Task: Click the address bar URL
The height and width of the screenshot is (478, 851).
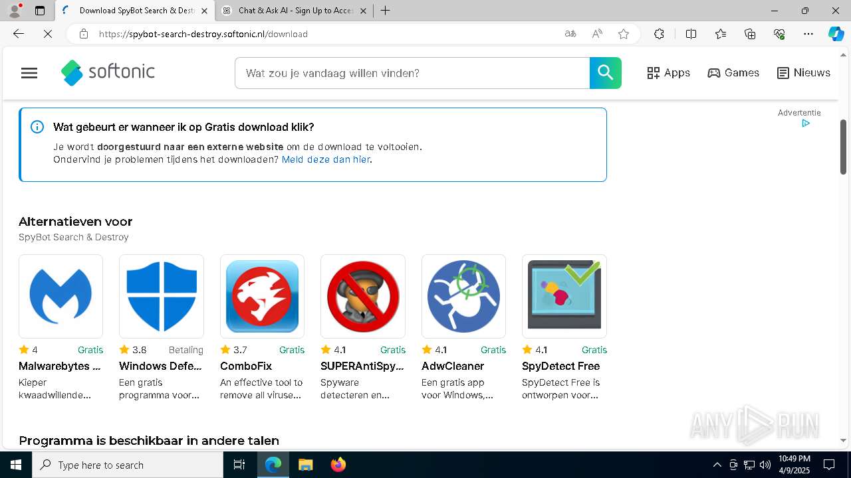Action: [x=203, y=34]
